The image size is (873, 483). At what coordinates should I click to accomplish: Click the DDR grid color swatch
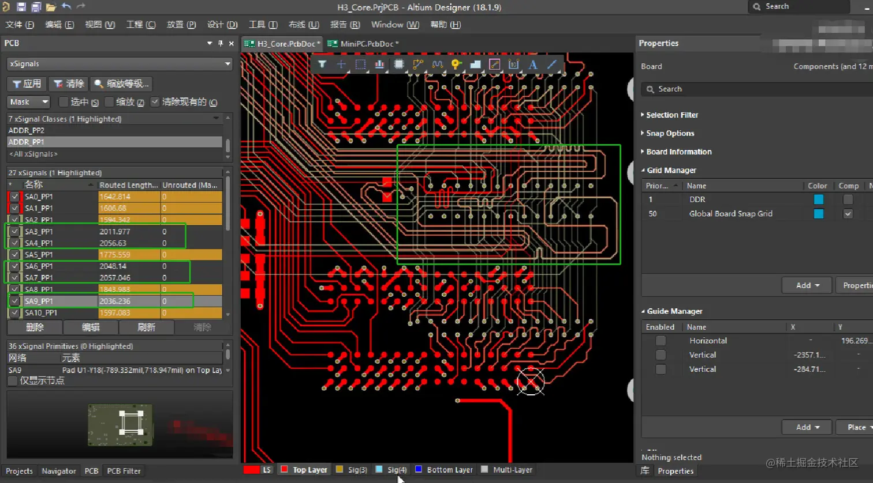[818, 199]
